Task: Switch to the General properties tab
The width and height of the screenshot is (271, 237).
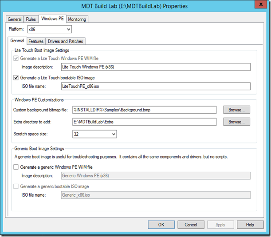Action: [15, 19]
